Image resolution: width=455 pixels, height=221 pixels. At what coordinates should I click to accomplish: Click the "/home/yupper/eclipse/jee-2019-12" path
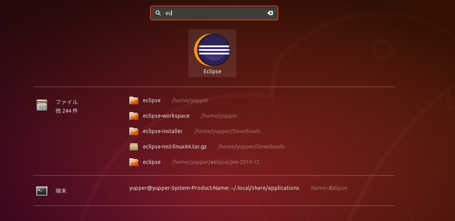coord(215,162)
